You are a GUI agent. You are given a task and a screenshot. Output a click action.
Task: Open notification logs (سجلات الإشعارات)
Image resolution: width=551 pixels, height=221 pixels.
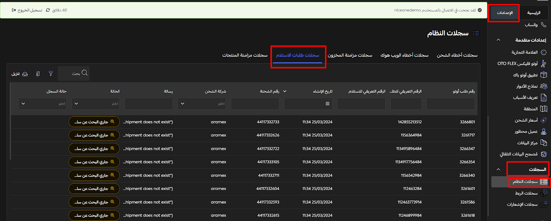coord(527,204)
